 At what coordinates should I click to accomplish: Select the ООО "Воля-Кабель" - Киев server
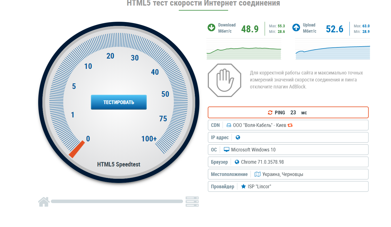click(259, 125)
